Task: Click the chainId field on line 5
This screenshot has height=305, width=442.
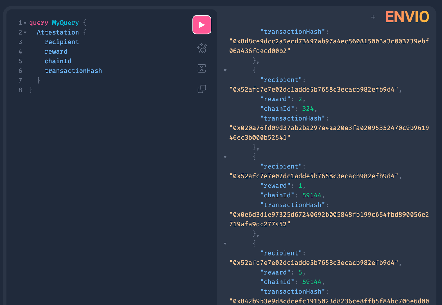Action: coord(58,61)
